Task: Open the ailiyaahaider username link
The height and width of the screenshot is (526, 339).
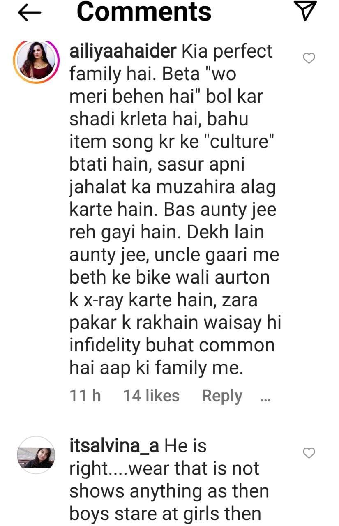Action: coord(123,52)
